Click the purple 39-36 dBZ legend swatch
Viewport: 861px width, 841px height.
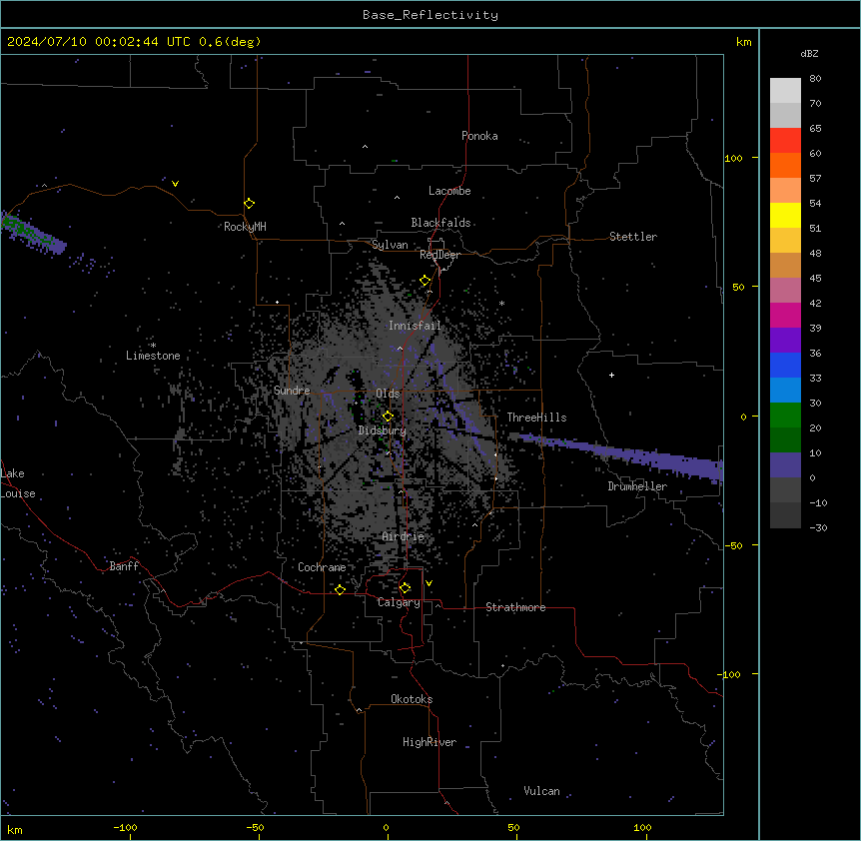785,341
